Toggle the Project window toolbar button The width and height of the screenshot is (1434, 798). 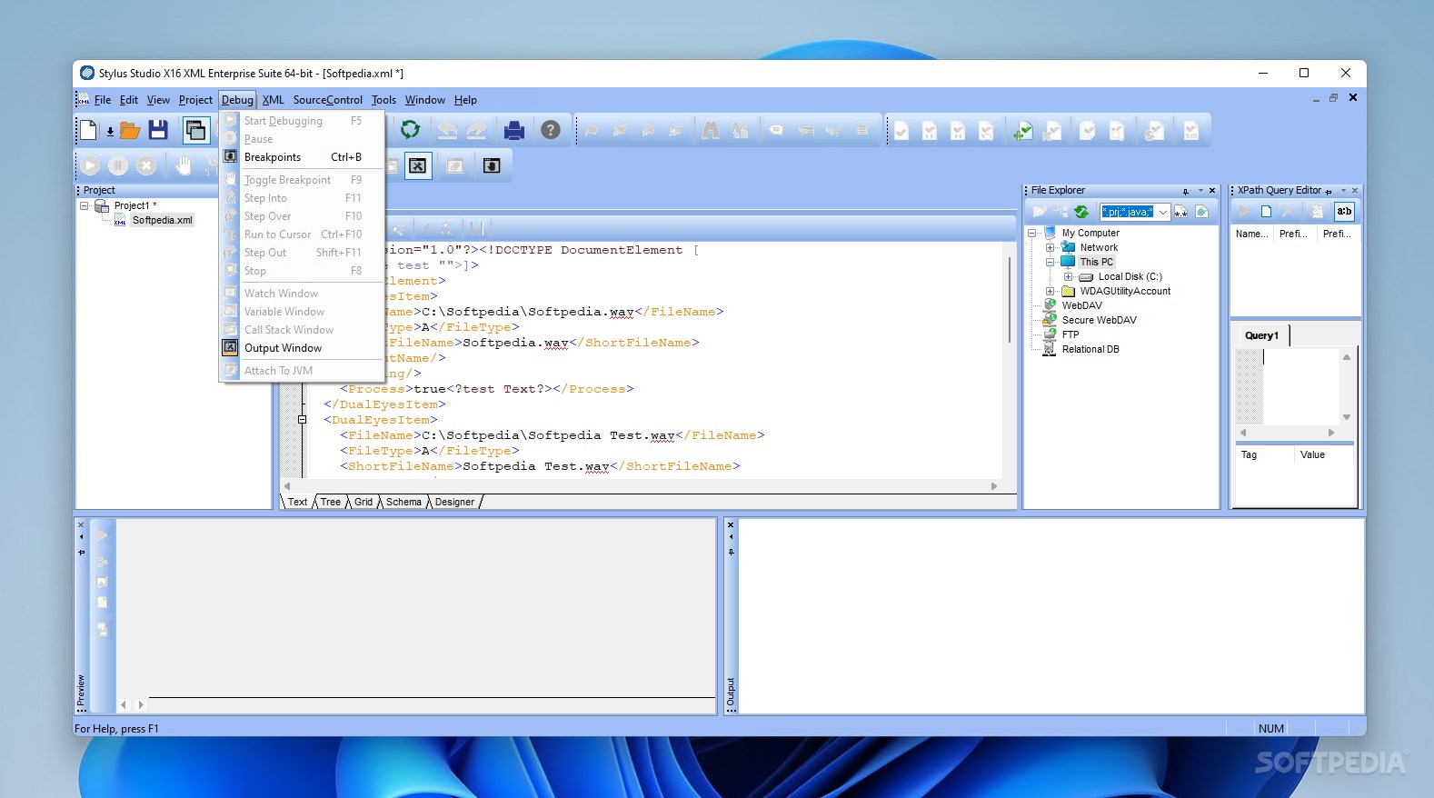195,130
